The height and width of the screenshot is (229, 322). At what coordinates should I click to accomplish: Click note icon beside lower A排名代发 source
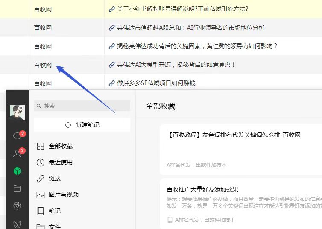point(170,220)
